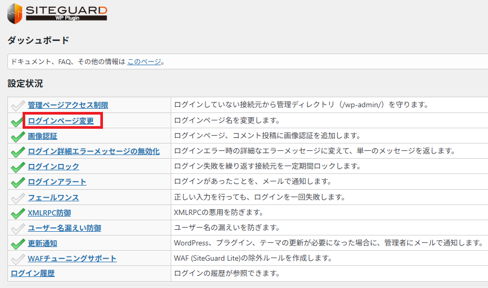Open the ログインアラート settings

[x=57, y=182]
